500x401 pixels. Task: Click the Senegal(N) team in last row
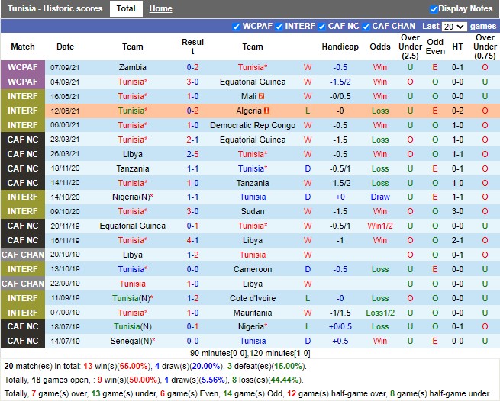click(x=131, y=341)
